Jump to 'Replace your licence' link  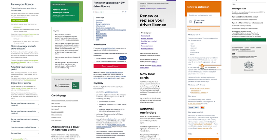click(147, 49)
